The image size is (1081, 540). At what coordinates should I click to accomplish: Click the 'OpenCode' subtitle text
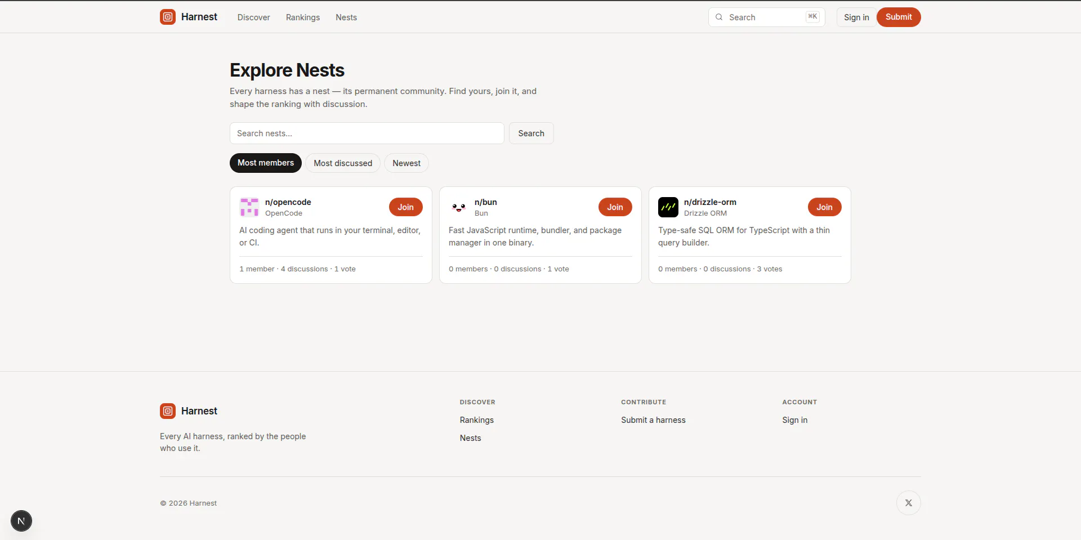(x=284, y=213)
